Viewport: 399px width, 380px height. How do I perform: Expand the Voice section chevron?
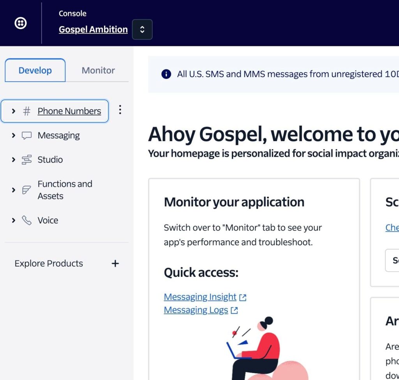coord(14,221)
